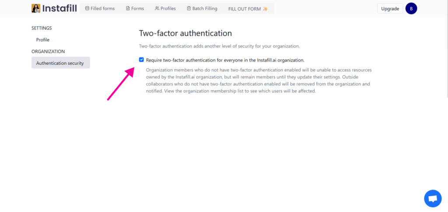Open the B user avatar menu
Screen dimensions: 448x212
411,9
